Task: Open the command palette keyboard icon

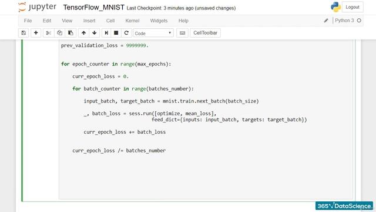Action: coord(182,33)
